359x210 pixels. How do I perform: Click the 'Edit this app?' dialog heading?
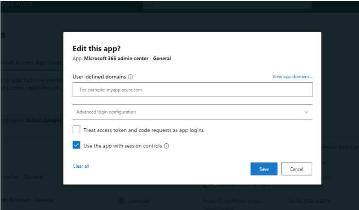(x=97, y=49)
